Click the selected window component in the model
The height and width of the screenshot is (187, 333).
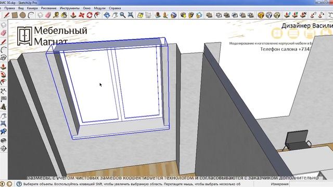[x=108, y=88]
